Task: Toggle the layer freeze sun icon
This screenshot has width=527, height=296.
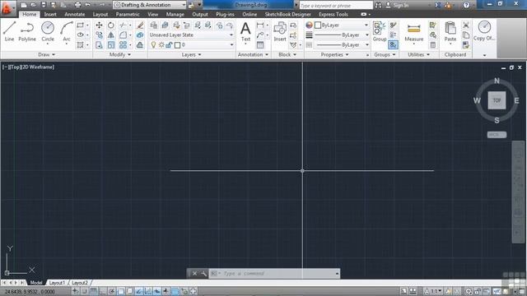Action: point(161,44)
